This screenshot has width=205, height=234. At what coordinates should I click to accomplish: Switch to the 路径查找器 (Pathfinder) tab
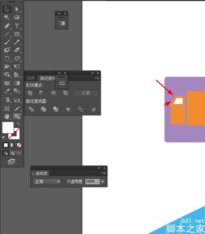click(48, 78)
